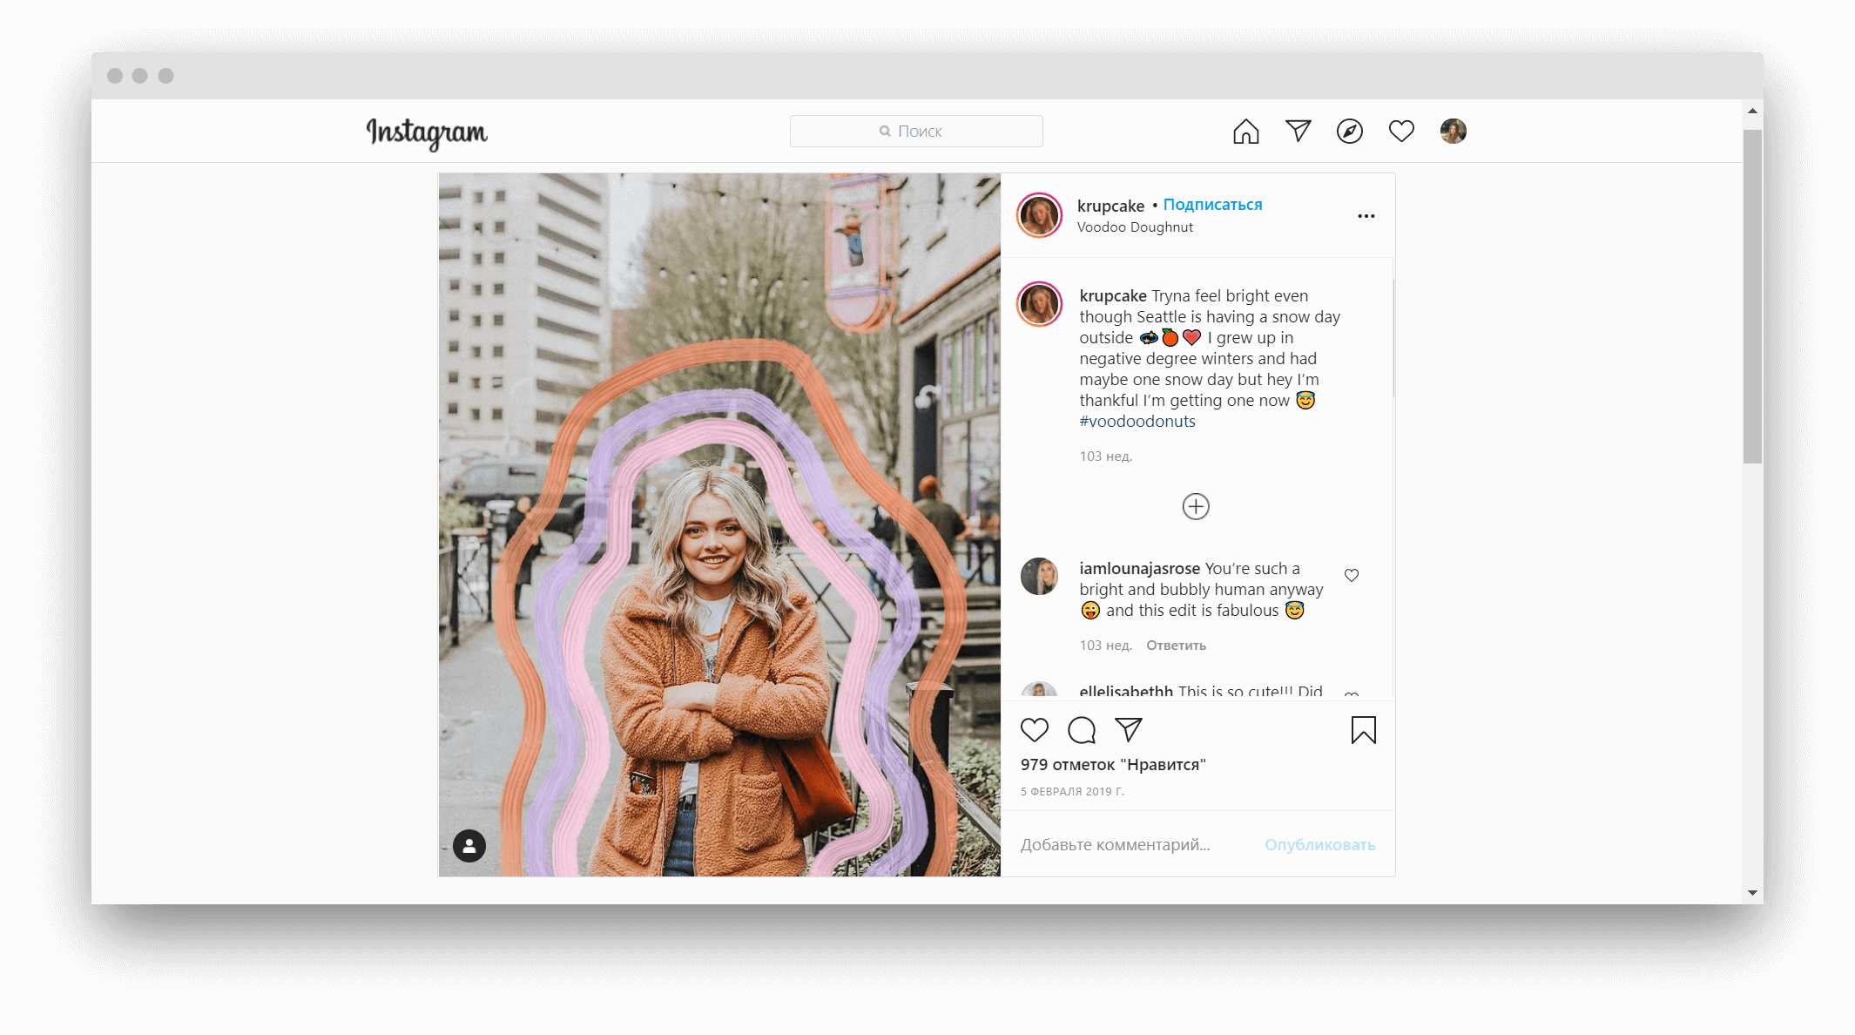
Task: Open krupcake username in post header
Action: (1110, 206)
